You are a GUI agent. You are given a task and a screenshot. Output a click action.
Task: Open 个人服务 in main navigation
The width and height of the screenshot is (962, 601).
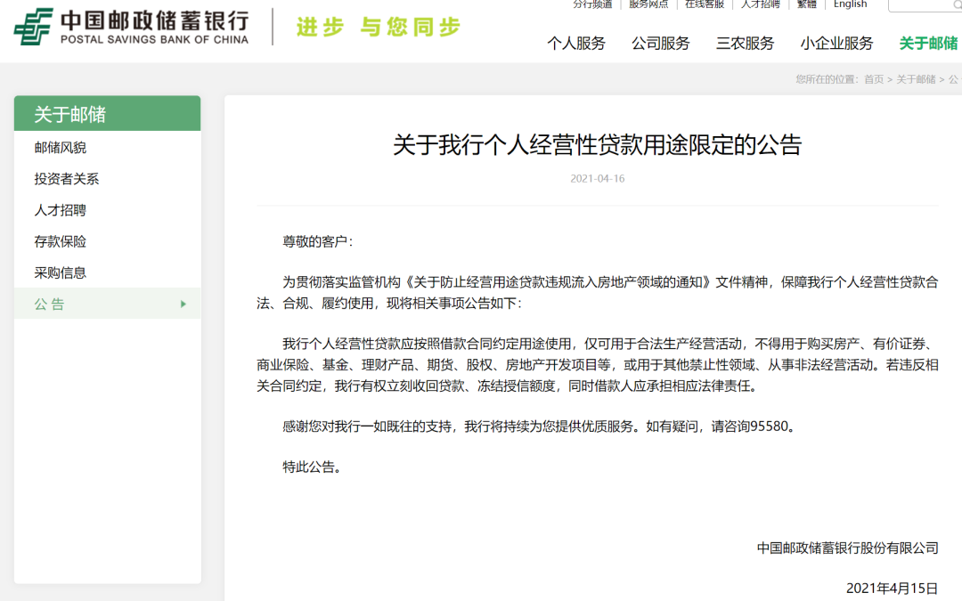(x=575, y=43)
